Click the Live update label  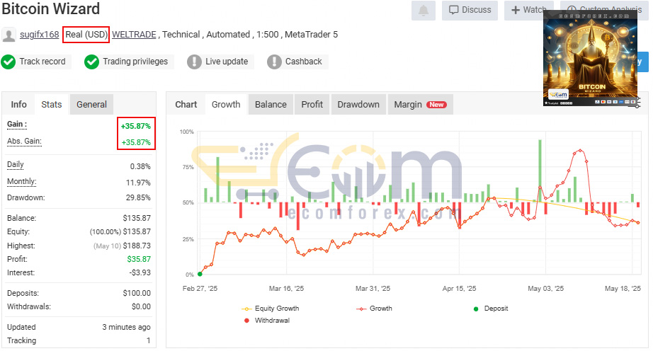[x=227, y=62]
